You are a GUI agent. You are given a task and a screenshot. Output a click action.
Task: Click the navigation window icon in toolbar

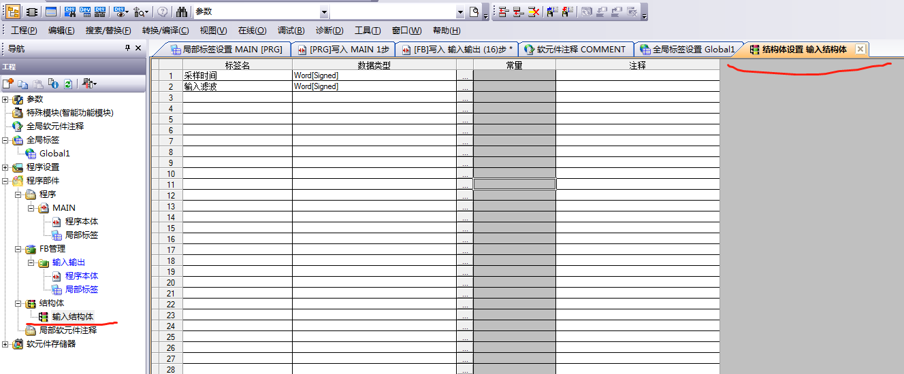(x=14, y=12)
